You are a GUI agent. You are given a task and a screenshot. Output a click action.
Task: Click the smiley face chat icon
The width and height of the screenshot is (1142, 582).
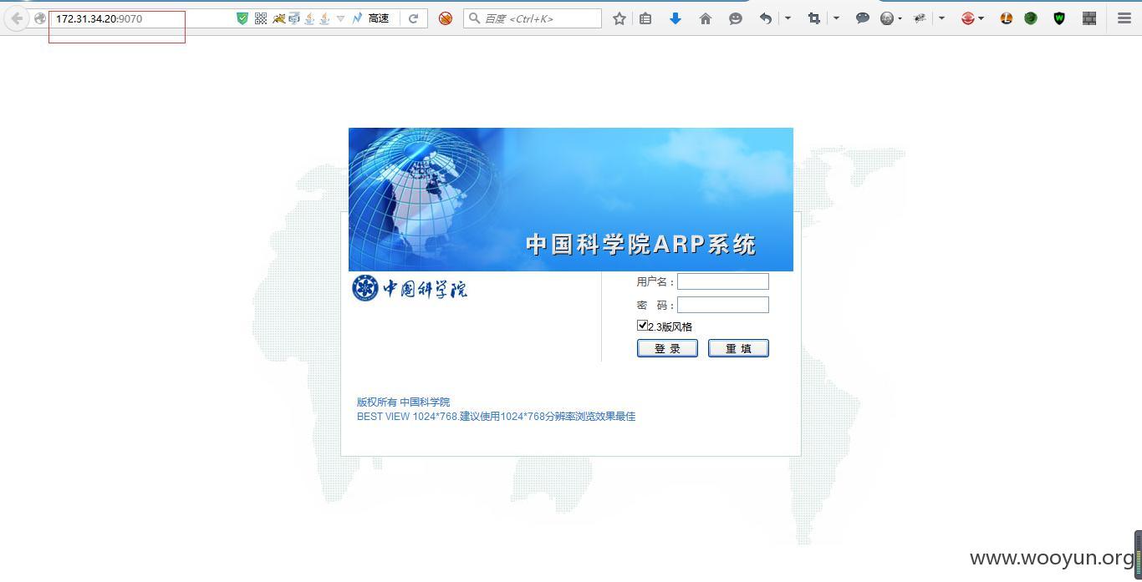pos(736,18)
